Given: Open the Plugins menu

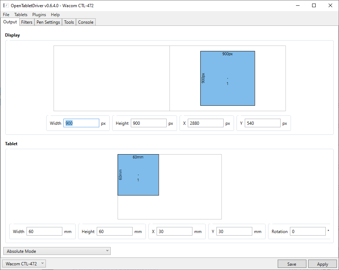Looking at the screenshot, I should (39, 15).
